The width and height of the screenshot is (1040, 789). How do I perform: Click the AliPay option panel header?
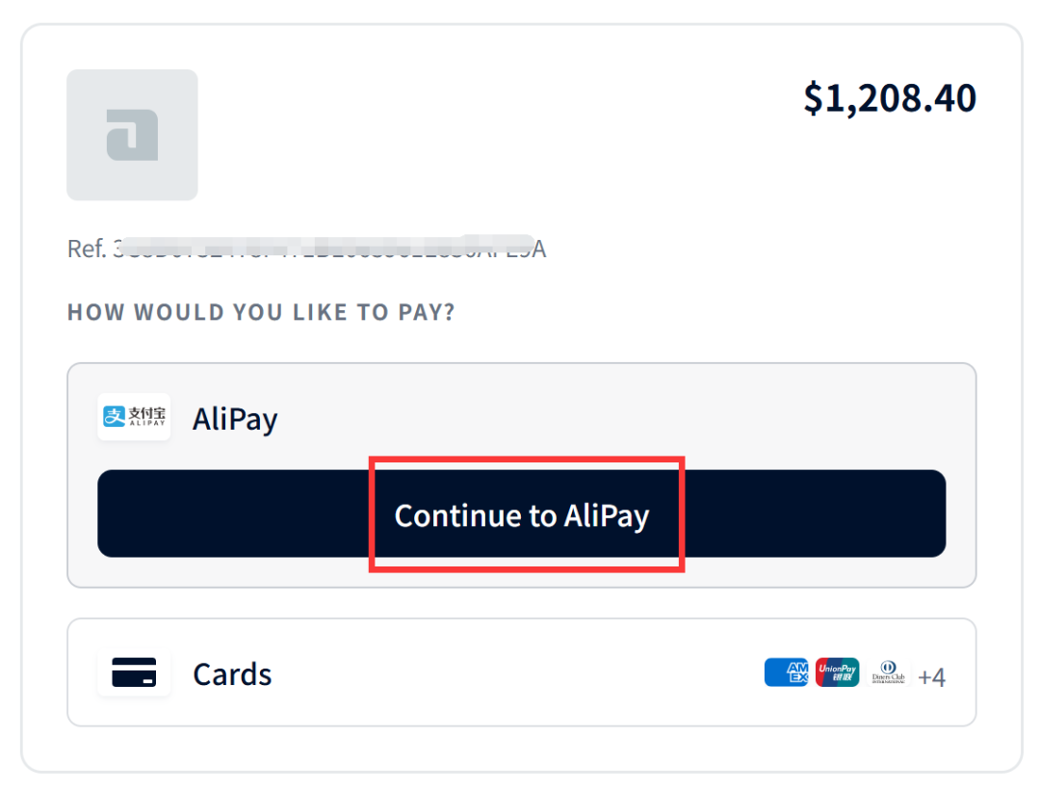click(521, 417)
